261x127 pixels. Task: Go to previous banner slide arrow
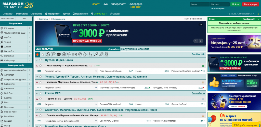(196, 41)
